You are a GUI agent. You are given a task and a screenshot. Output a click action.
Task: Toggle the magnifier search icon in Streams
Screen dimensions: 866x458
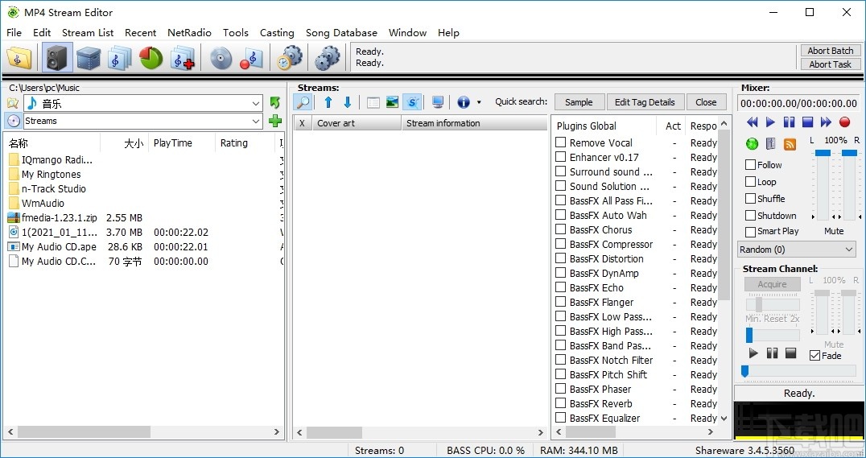pyautogui.click(x=303, y=102)
